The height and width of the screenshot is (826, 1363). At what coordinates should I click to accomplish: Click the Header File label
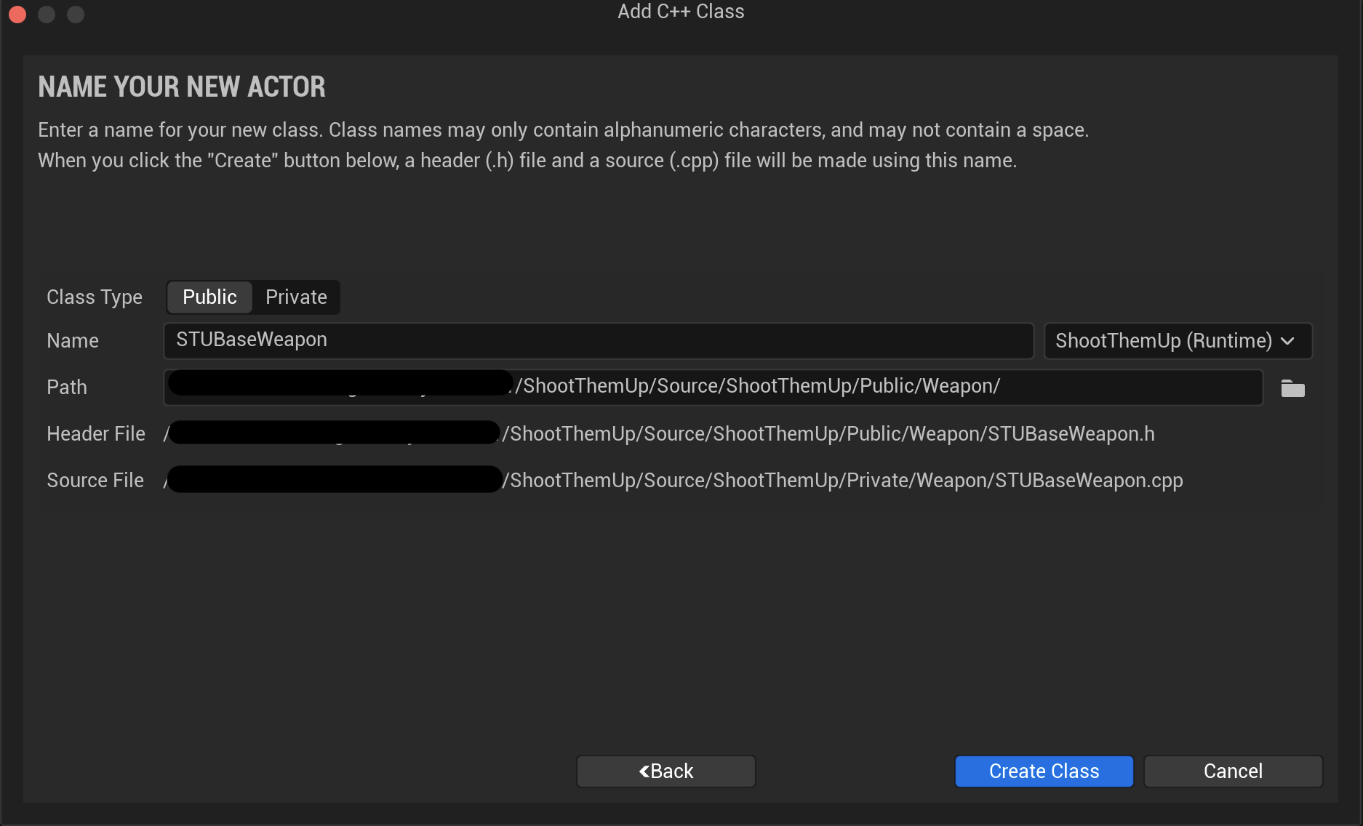[x=96, y=434]
